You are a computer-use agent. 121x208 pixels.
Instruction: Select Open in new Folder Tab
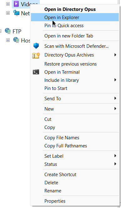[75, 36]
